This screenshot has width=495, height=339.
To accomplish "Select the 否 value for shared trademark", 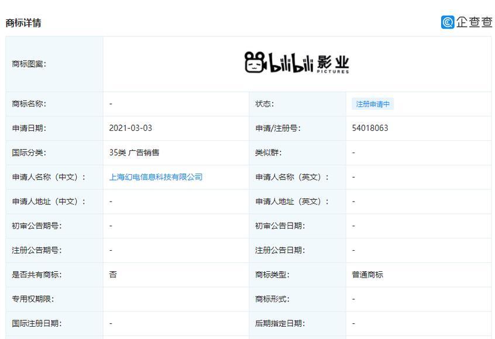I will pyautogui.click(x=113, y=275).
